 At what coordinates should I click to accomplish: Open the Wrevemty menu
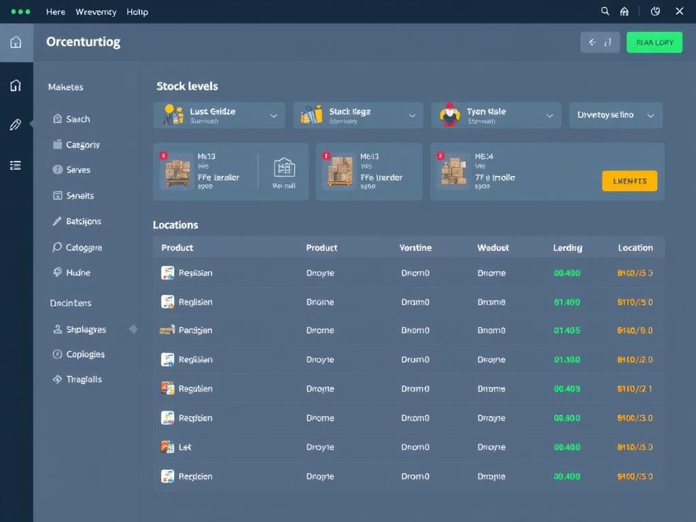pos(96,12)
